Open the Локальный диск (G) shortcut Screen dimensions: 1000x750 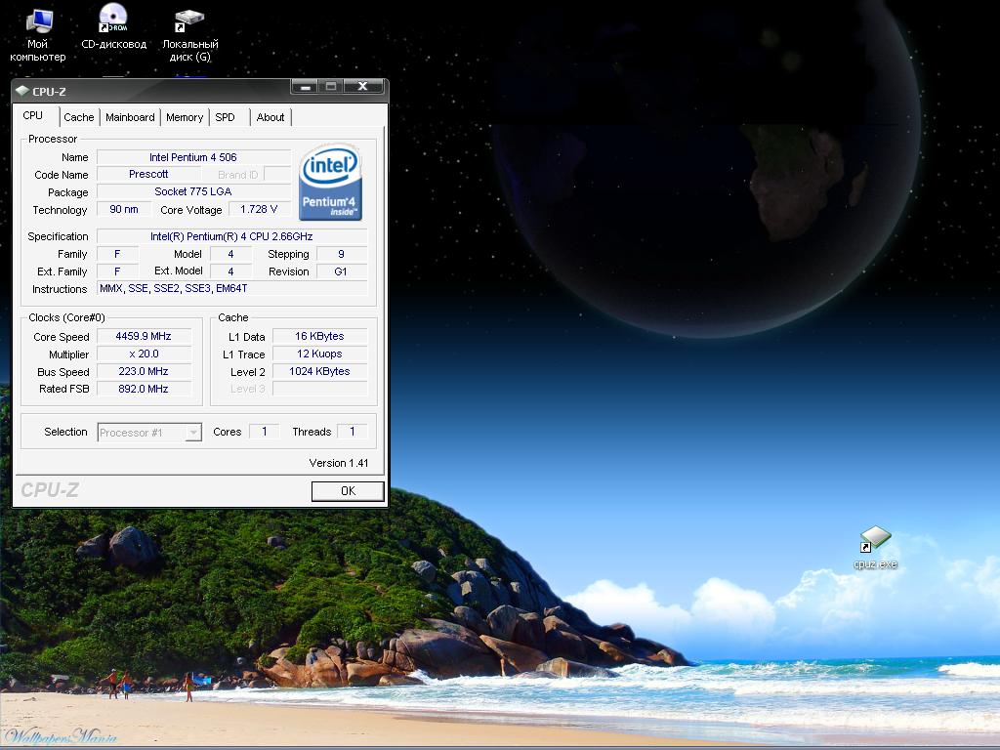190,36
